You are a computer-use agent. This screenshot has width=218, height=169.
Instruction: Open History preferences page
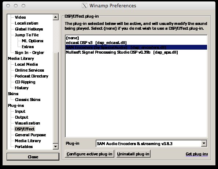pyautogui.click(x=22, y=88)
